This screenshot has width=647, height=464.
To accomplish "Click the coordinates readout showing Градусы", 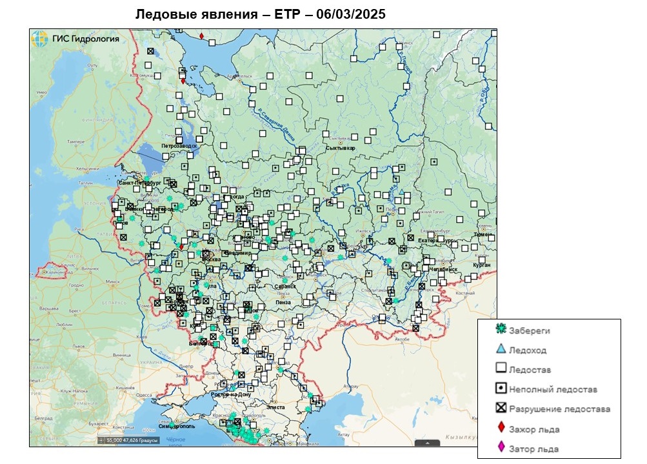I will click(x=132, y=440).
